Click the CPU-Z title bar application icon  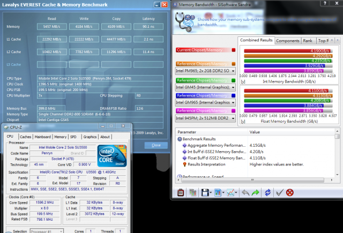click(6, 127)
